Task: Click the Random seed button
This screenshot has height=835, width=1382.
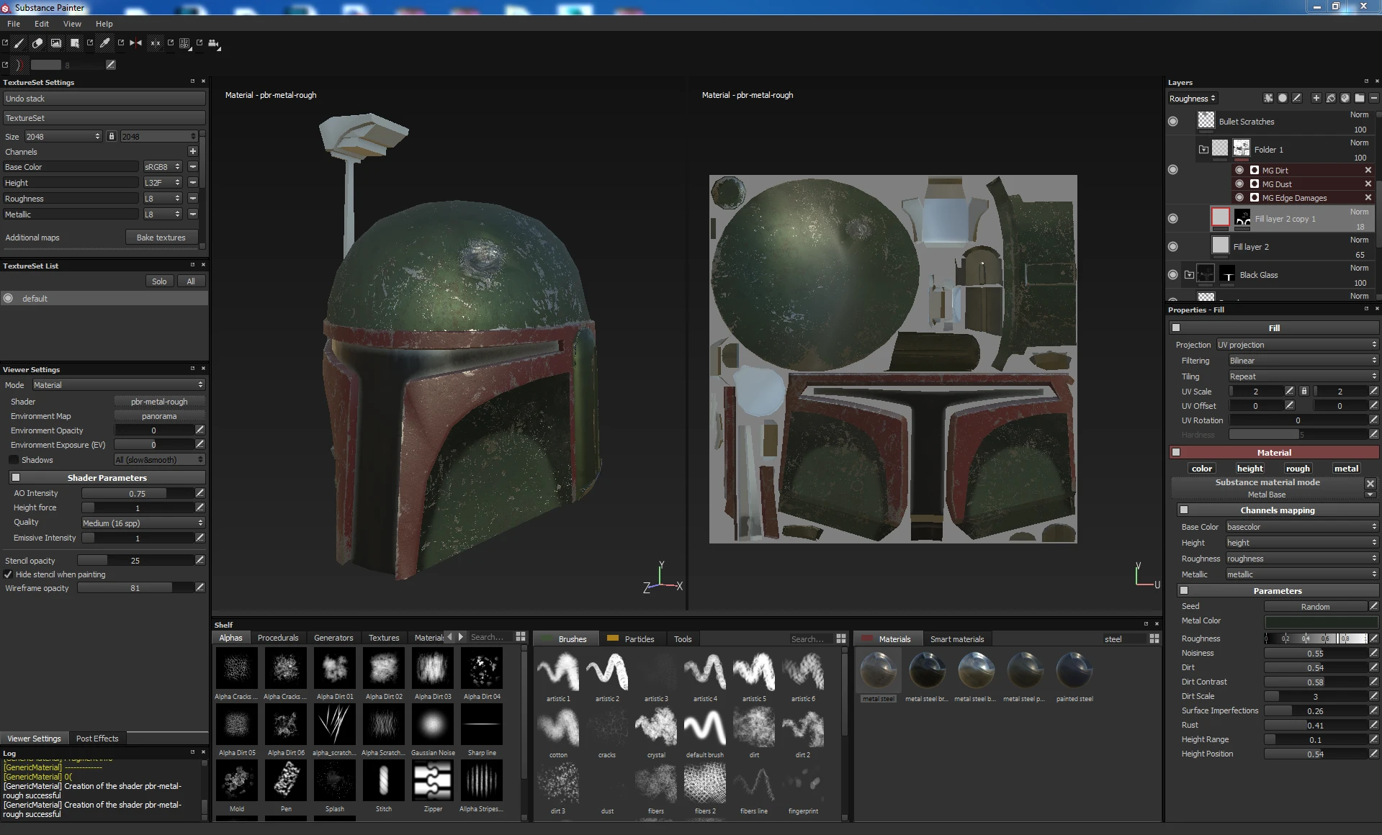Action: coord(1315,607)
